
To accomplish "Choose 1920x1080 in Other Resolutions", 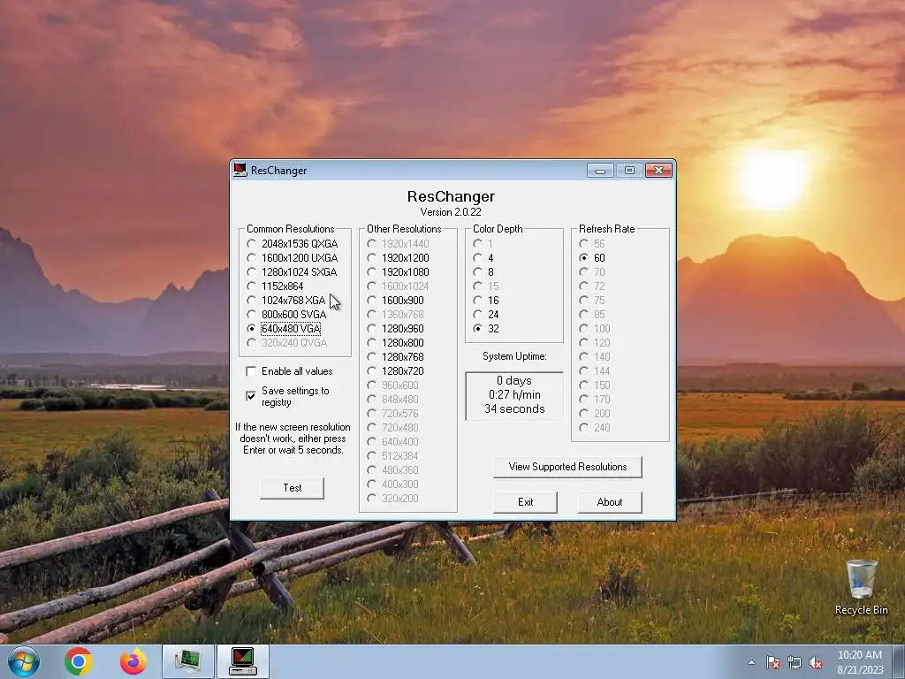I will pos(399,272).
